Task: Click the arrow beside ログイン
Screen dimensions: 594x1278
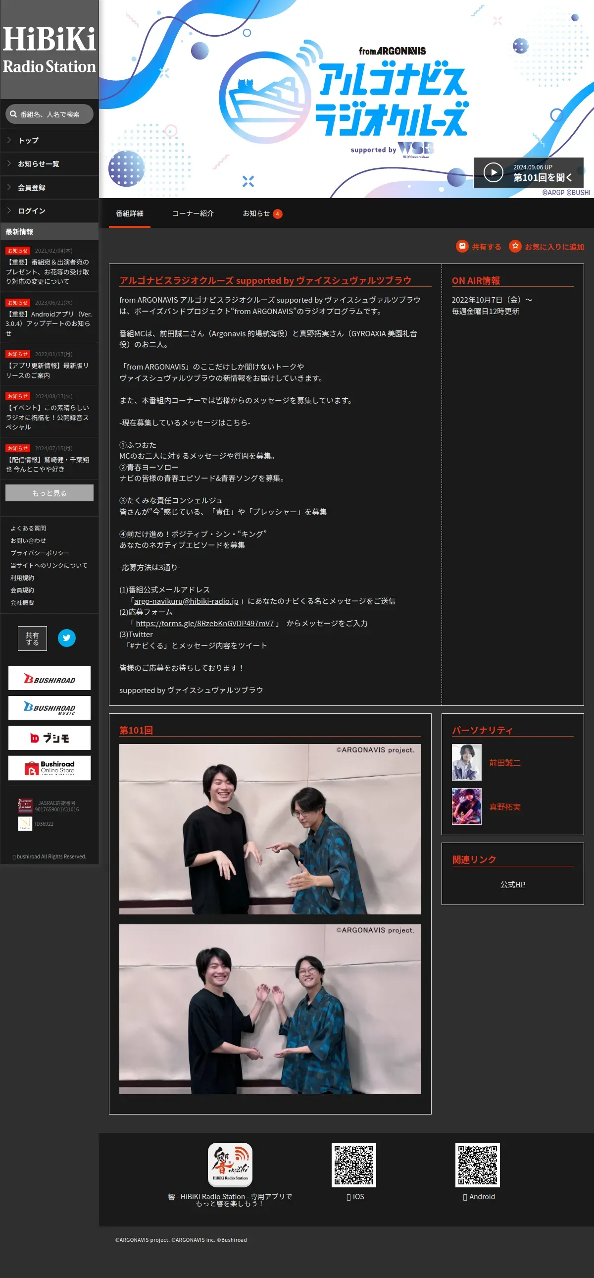Action: click(9, 211)
